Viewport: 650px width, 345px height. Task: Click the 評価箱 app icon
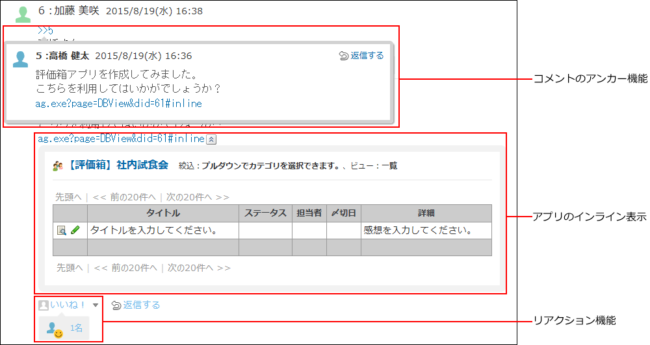click(58, 166)
